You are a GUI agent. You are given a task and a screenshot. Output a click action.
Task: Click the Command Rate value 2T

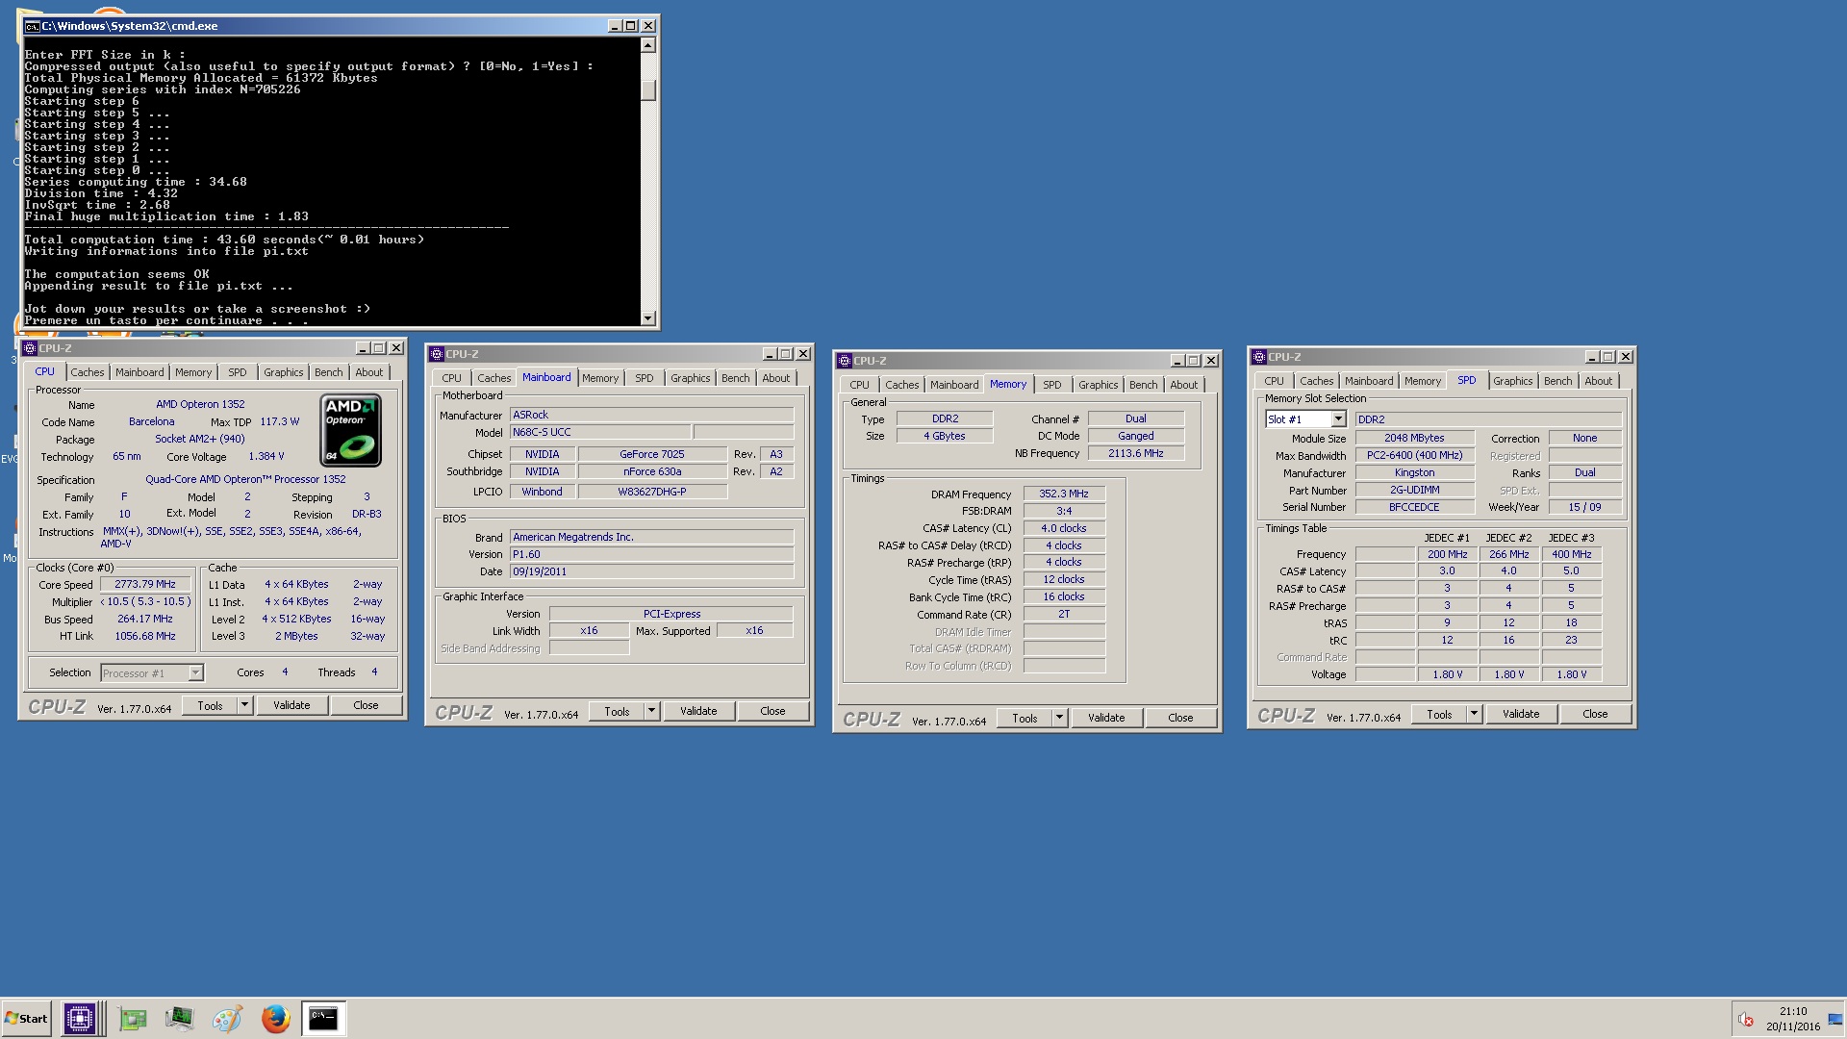pos(1064,614)
